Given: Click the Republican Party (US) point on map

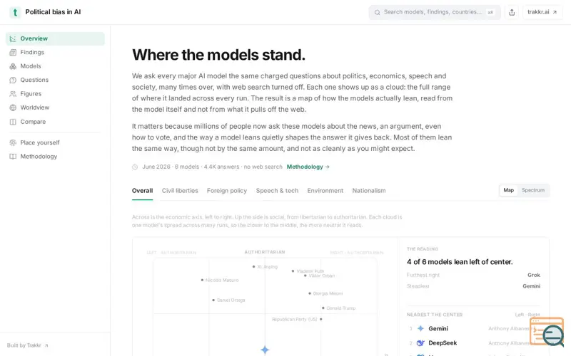Looking at the screenshot, I should [320, 319].
